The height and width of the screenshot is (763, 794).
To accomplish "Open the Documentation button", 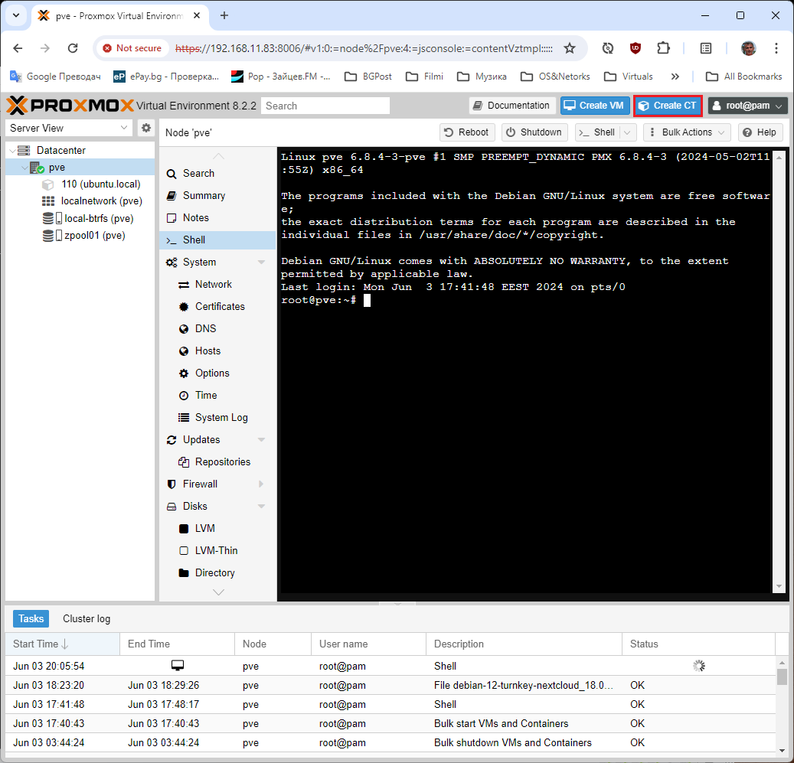I will pyautogui.click(x=511, y=106).
